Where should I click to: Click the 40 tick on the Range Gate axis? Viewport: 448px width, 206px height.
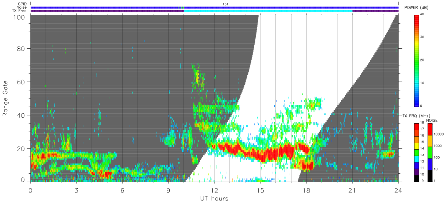pyautogui.click(x=21, y=115)
